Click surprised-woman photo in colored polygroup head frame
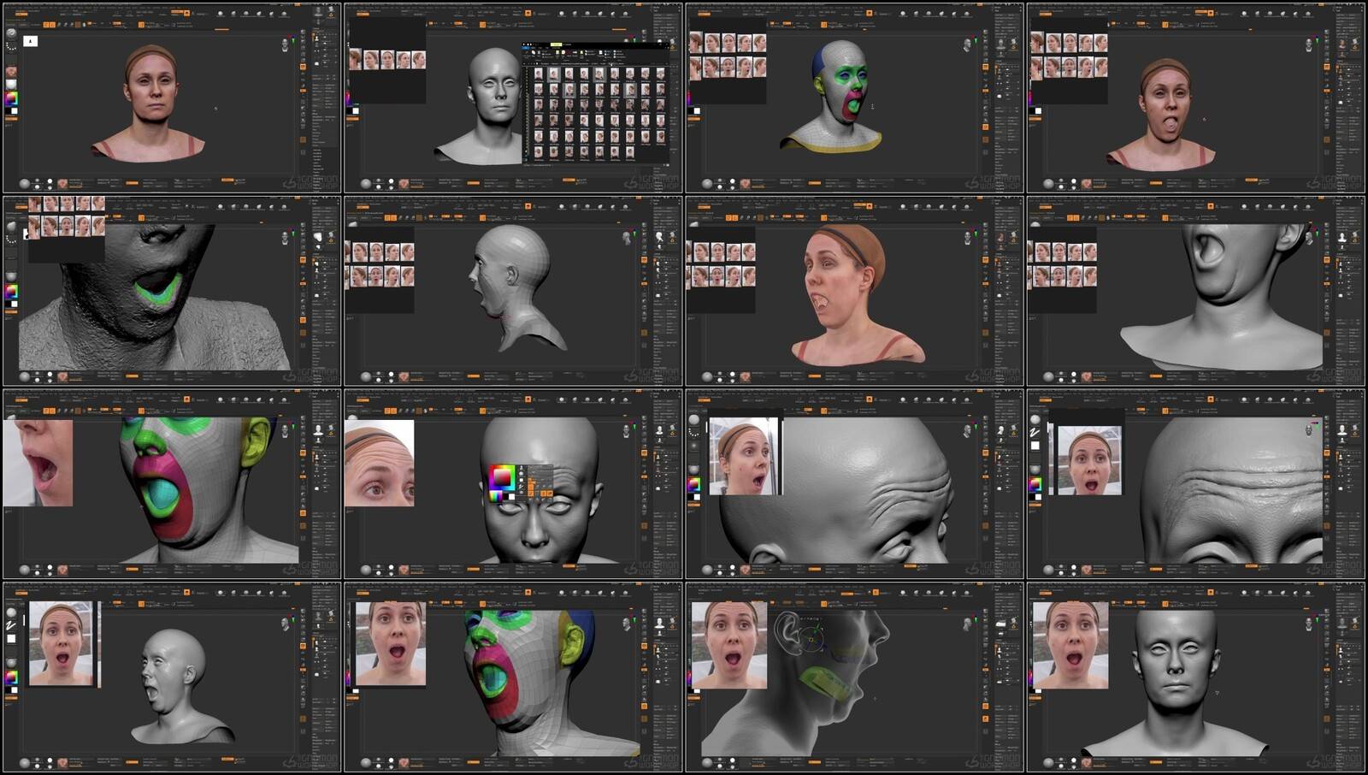1368x775 pixels. tap(392, 643)
